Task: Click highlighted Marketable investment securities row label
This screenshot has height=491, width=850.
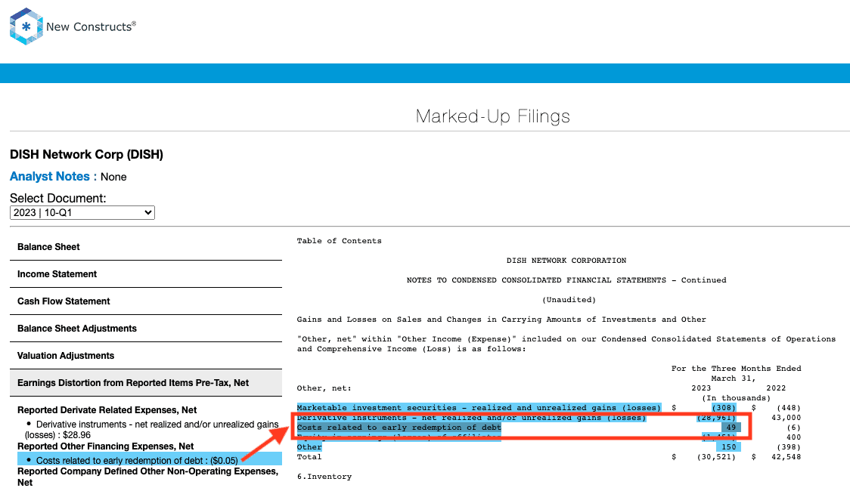Action: tap(479, 408)
